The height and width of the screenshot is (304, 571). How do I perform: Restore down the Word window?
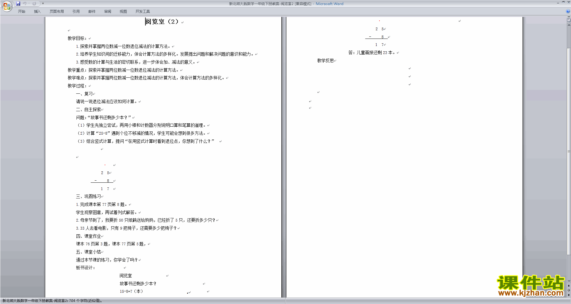tap(563, 2)
